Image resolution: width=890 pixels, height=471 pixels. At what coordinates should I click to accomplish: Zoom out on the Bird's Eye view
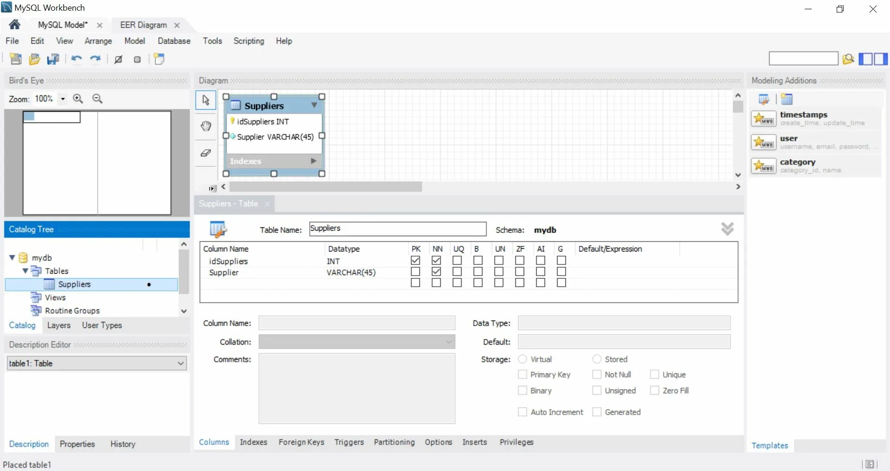pos(97,99)
